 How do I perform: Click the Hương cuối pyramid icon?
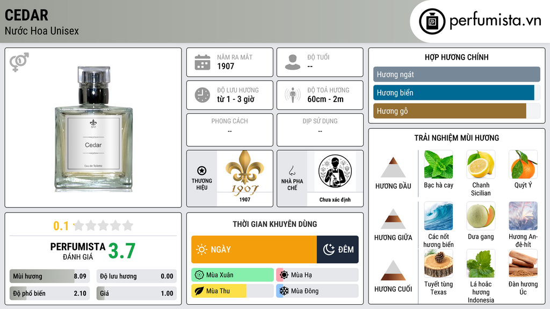point(393,270)
